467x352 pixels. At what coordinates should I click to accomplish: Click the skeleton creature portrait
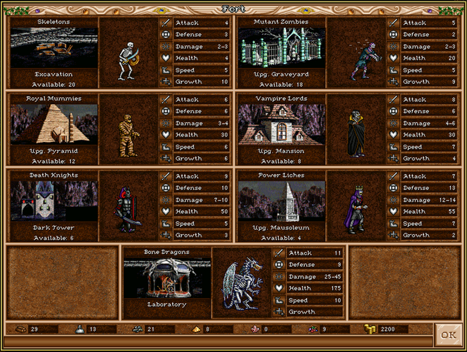pos(128,61)
